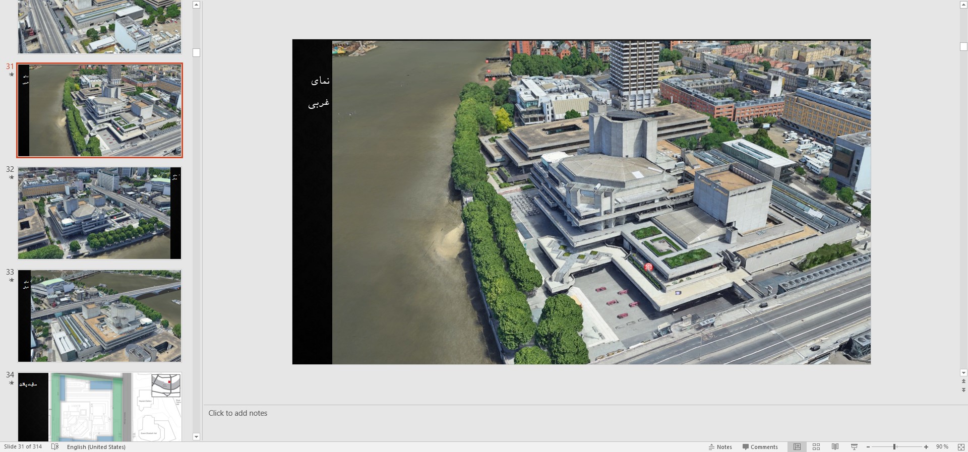This screenshot has width=968, height=452.
Task: Select slide 33 thumbnail
Action: pyautogui.click(x=99, y=316)
